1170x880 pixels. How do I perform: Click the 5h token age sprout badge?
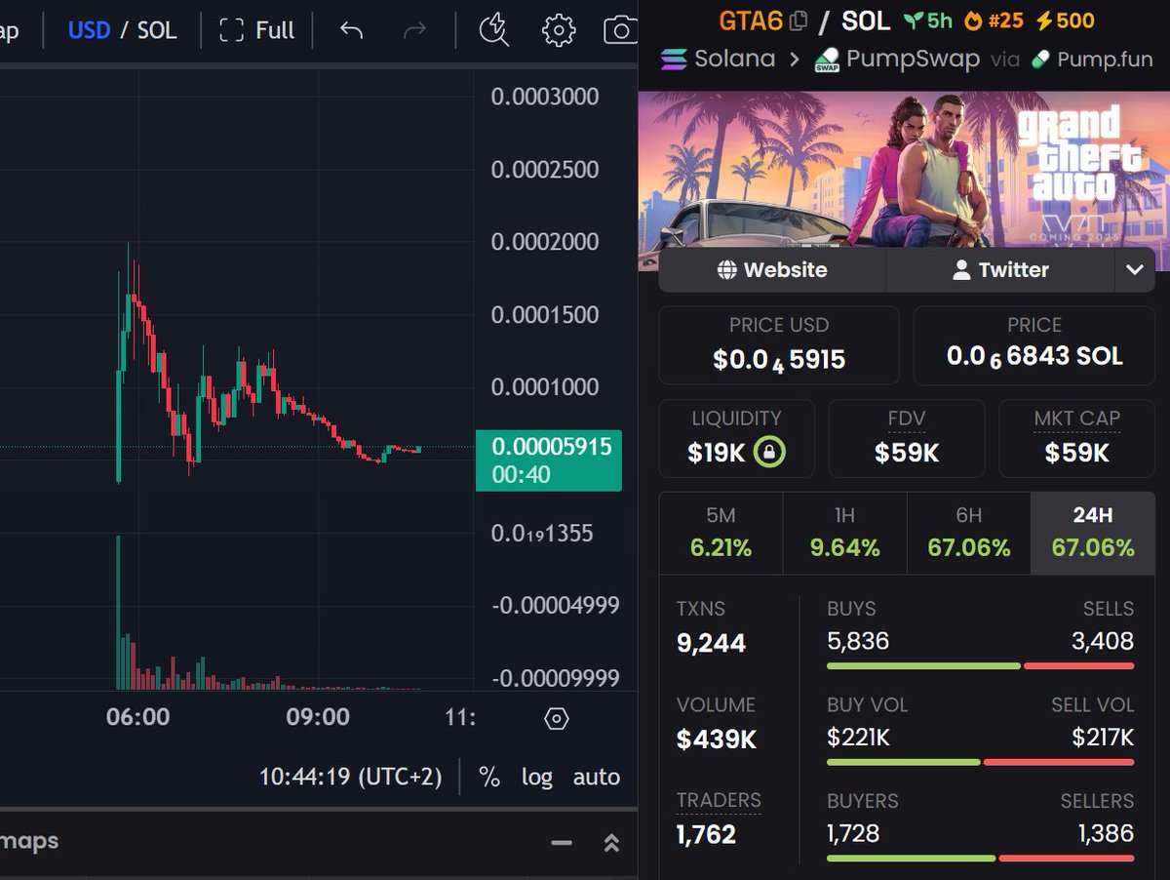927,20
